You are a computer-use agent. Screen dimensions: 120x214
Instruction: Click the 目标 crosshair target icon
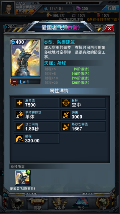pos(66,103)
